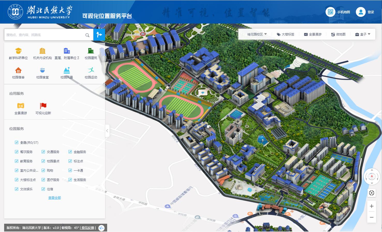Collapse the left sidebar panel arrow

click(x=107, y=131)
